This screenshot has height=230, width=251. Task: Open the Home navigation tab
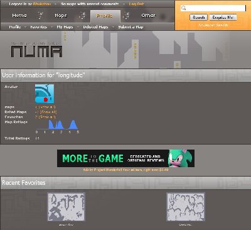(19, 16)
